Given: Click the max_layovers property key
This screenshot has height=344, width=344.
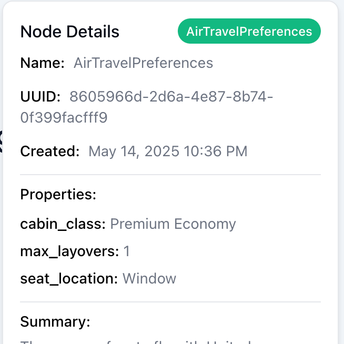Looking at the screenshot, I should tap(69, 251).
